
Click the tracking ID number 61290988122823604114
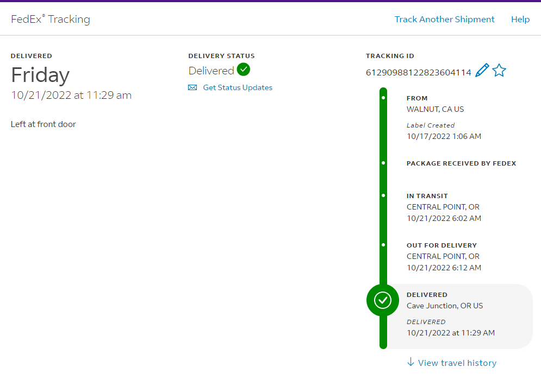coord(418,72)
